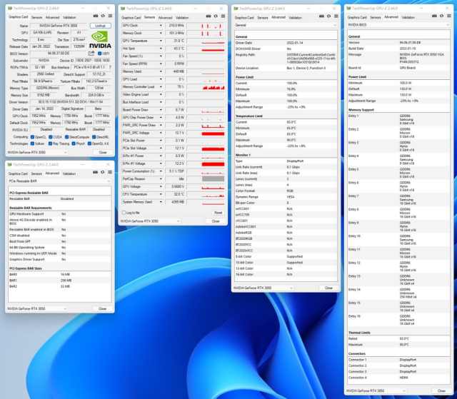Open GPU selector dropdown in Graphics Card window
The image size is (457, 399).
pyautogui.click(x=37, y=152)
